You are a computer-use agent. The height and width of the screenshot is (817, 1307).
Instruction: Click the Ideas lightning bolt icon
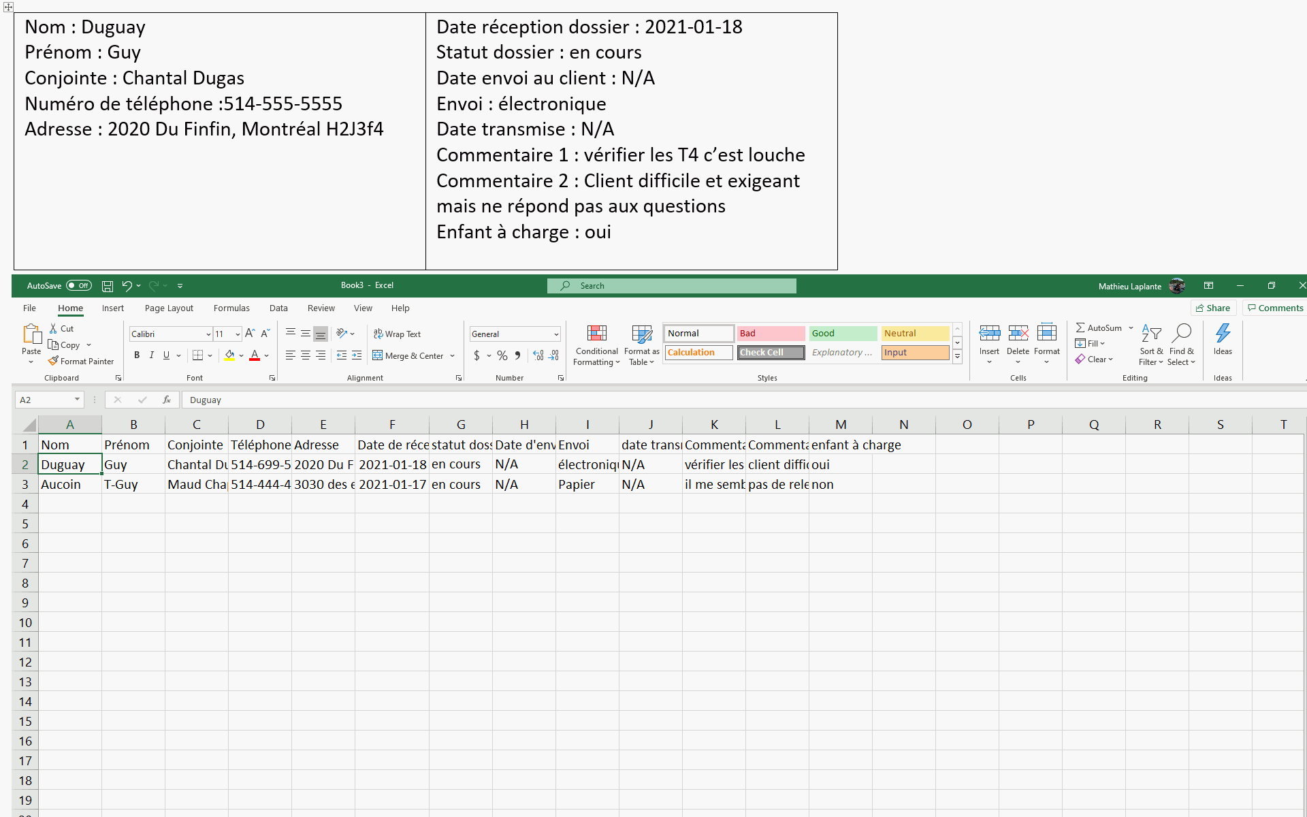point(1223,334)
